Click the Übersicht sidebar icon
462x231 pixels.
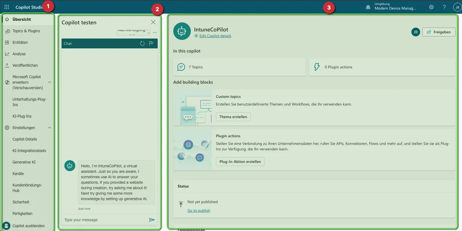coord(7,19)
